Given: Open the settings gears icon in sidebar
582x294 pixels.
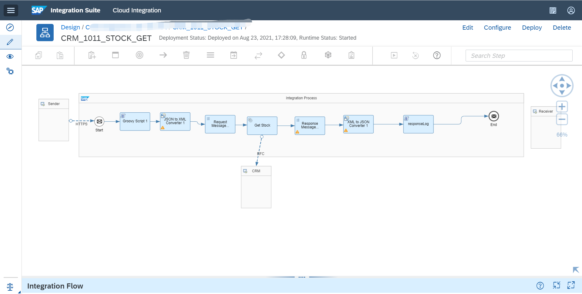Looking at the screenshot, I should (10, 71).
